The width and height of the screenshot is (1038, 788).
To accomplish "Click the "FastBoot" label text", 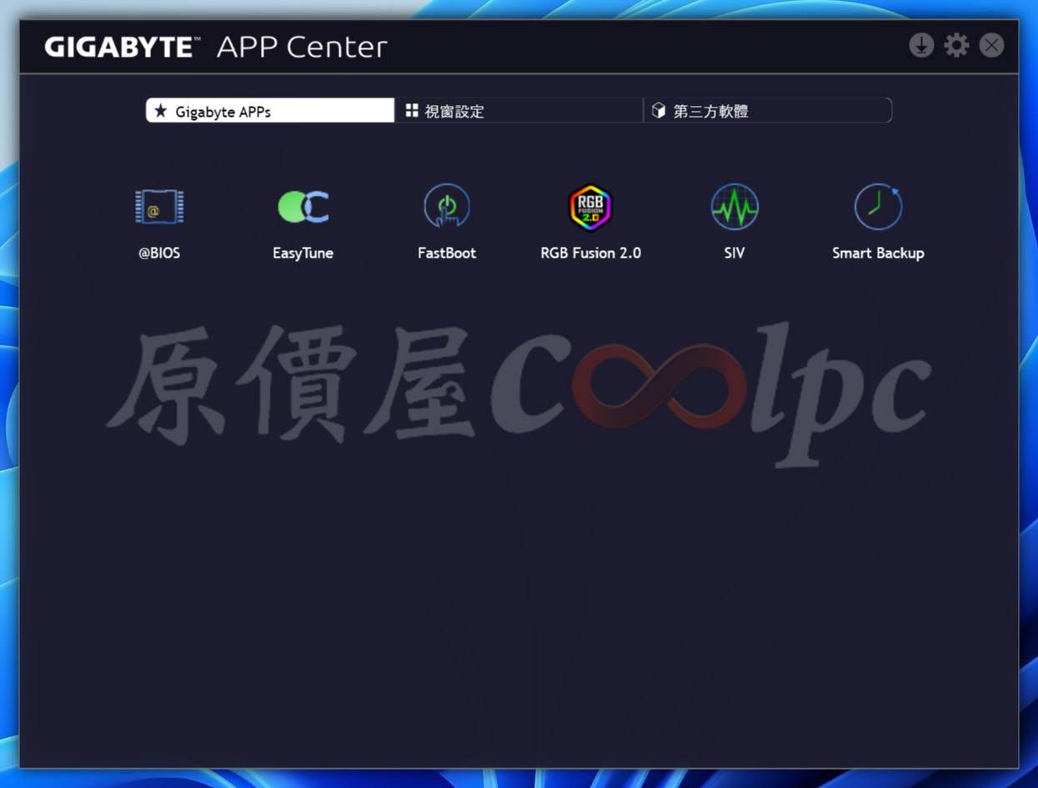I will click(x=447, y=253).
